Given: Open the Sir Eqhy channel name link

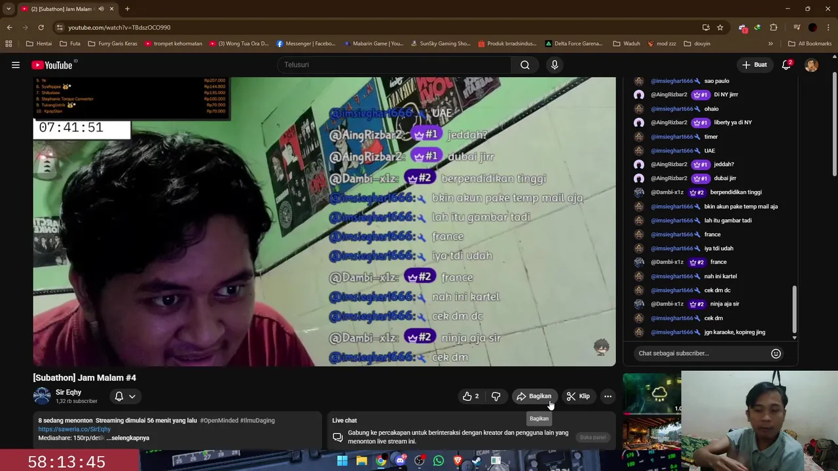Looking at the screenshot, I should pyautogui.click(x=68, y=392).
